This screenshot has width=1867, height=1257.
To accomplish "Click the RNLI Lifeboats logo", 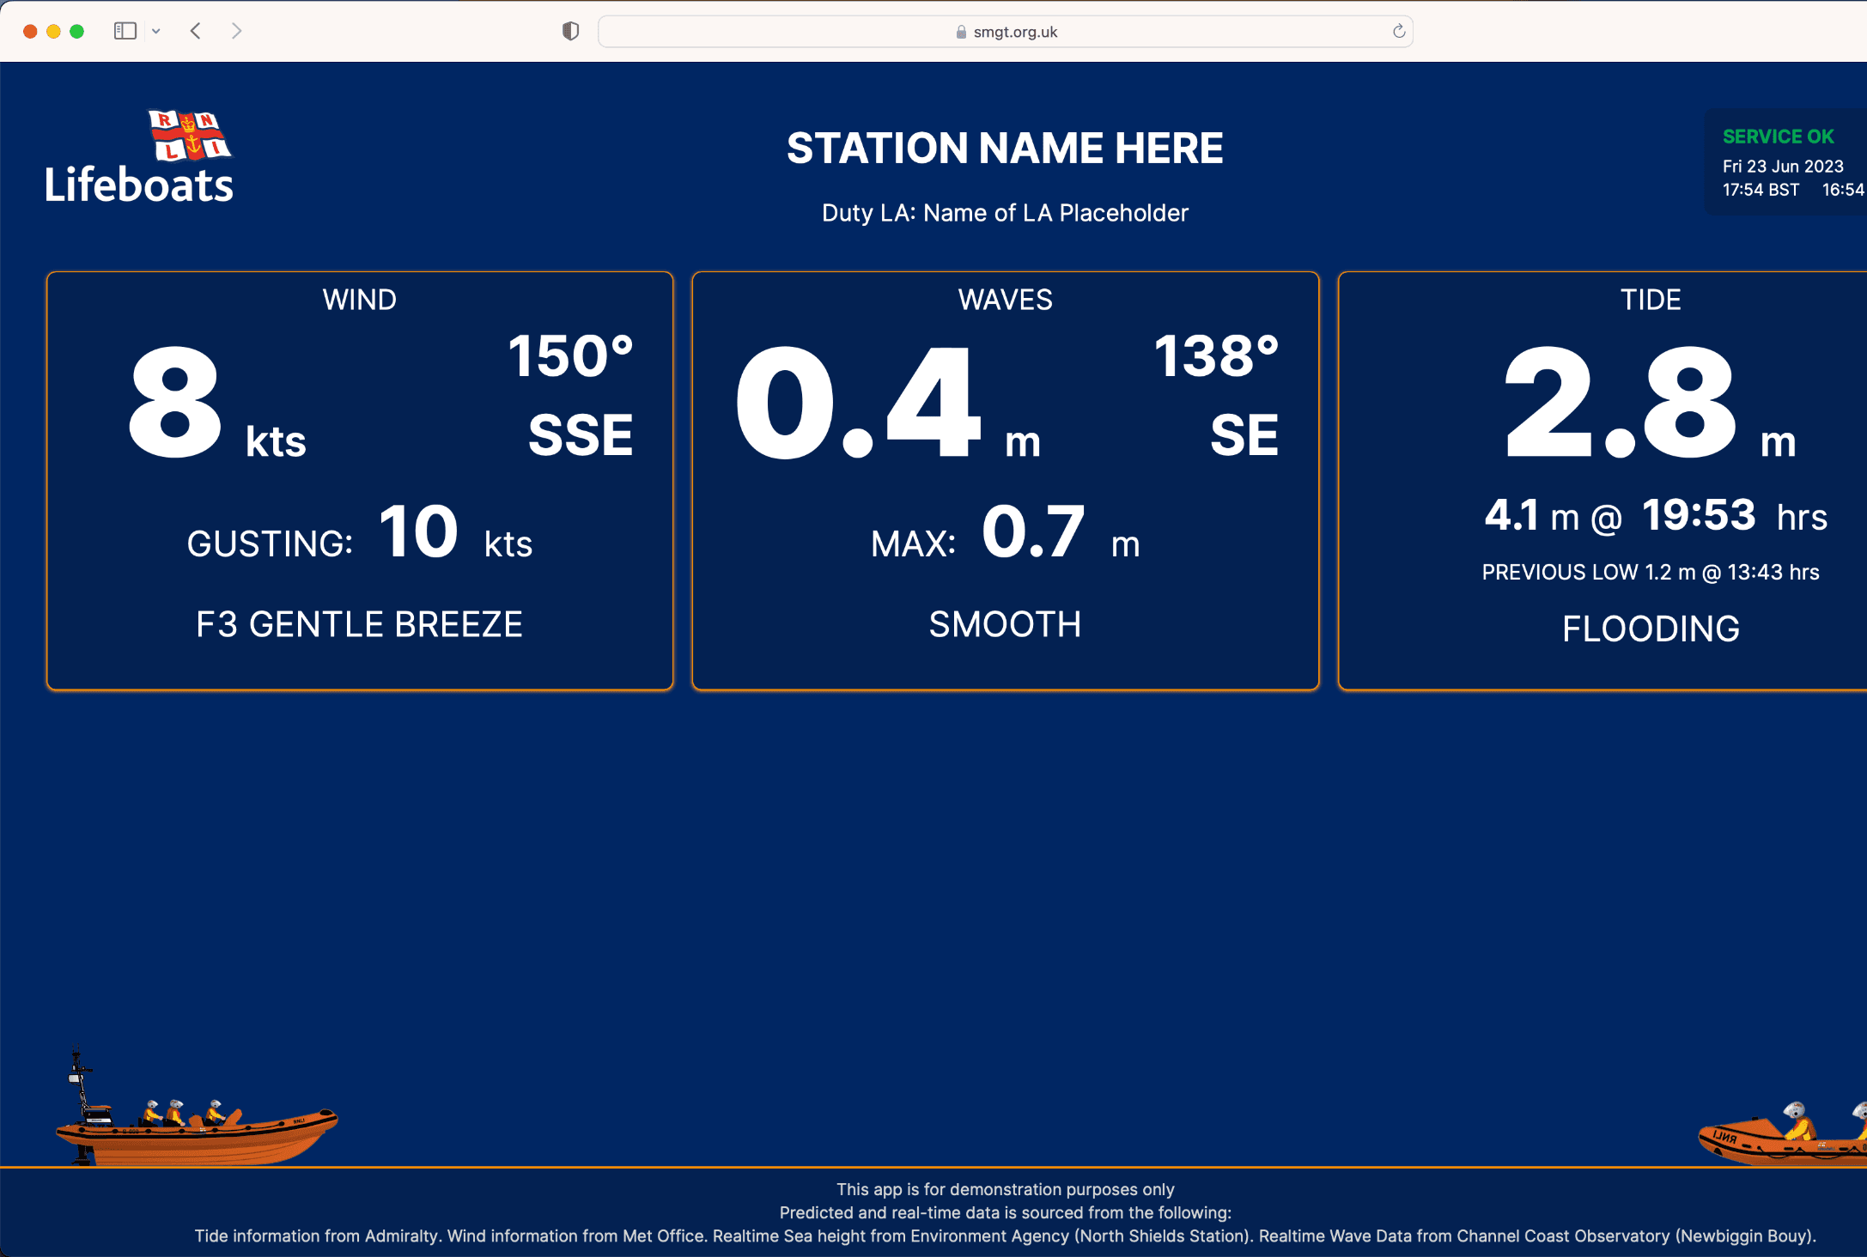I will click(139, 159).
